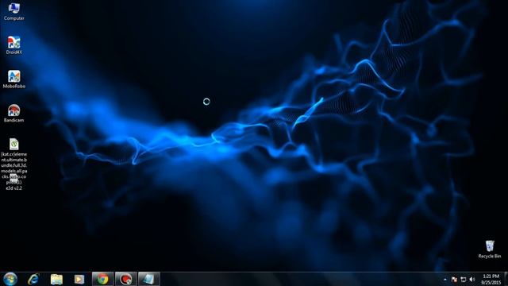
Task: Show hidden system tray icons arrow
Action: click(445, 280)
